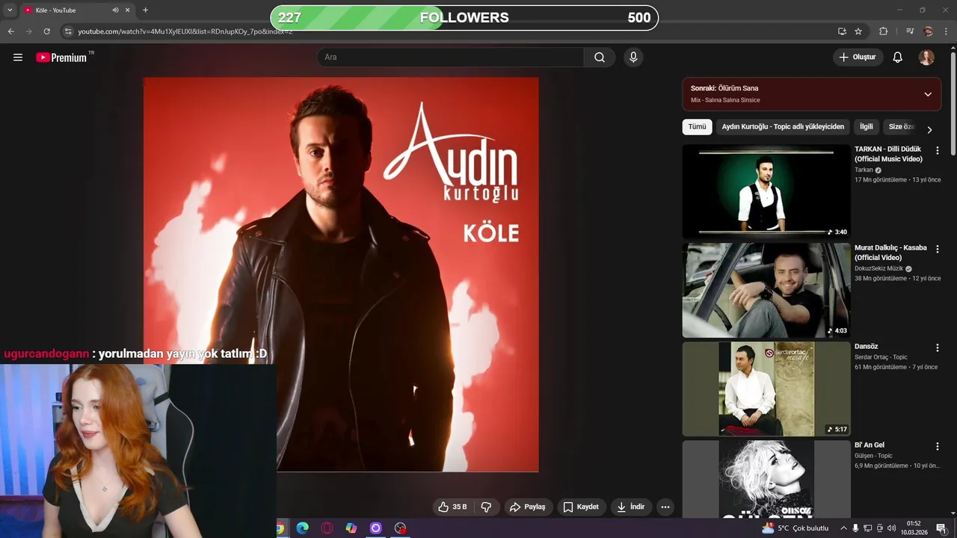Select the İlgili filter chip
The width and height of the screenshot is (957, 538).
pyautogui.click(x=867, y=127)
